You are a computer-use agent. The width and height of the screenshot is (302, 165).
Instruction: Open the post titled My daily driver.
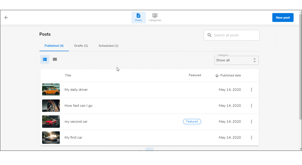tap(76, 90)
